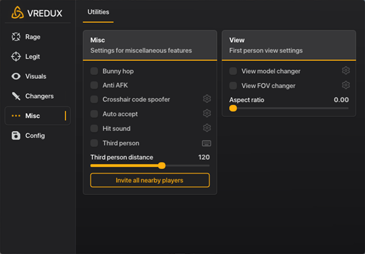Open the Rage section in the sidebar
Screen dimensions: 365x254
pyautogui.click(x=32, y=37)
